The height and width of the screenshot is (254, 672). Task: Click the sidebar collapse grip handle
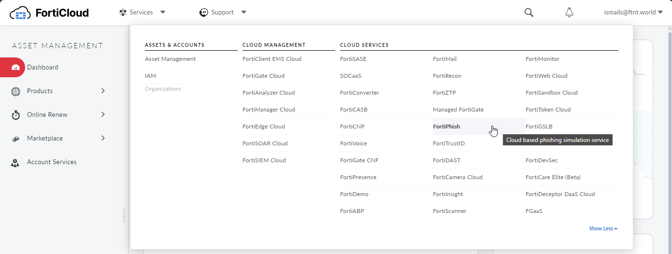coord(124,215)
